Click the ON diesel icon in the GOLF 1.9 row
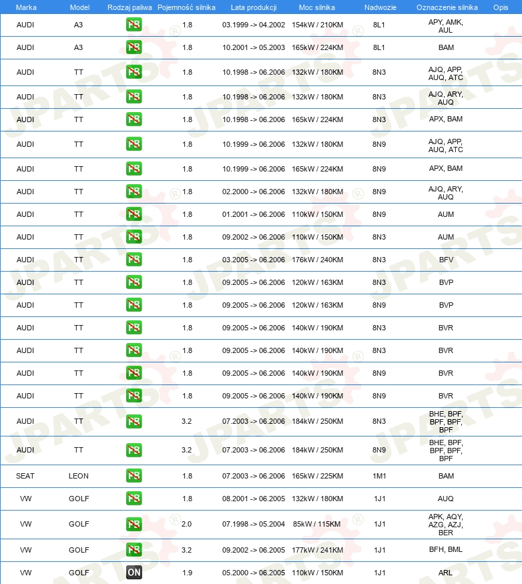 click(x=134, y=573)
